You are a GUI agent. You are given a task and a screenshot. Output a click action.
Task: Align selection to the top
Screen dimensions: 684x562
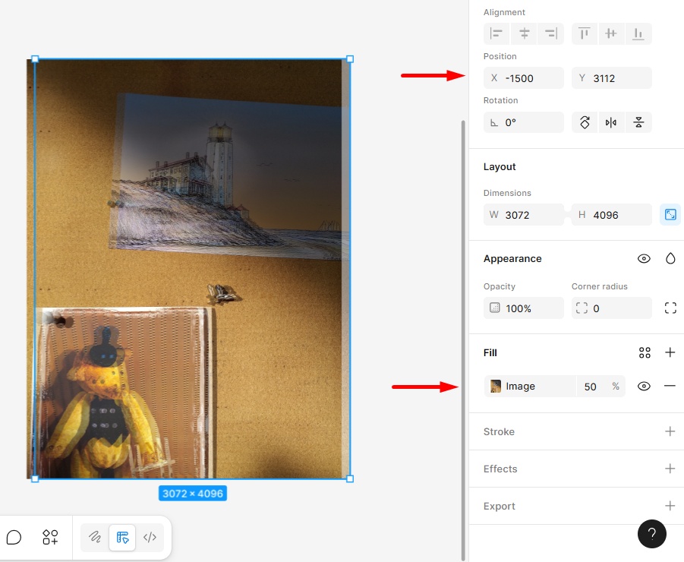[584, 33]
